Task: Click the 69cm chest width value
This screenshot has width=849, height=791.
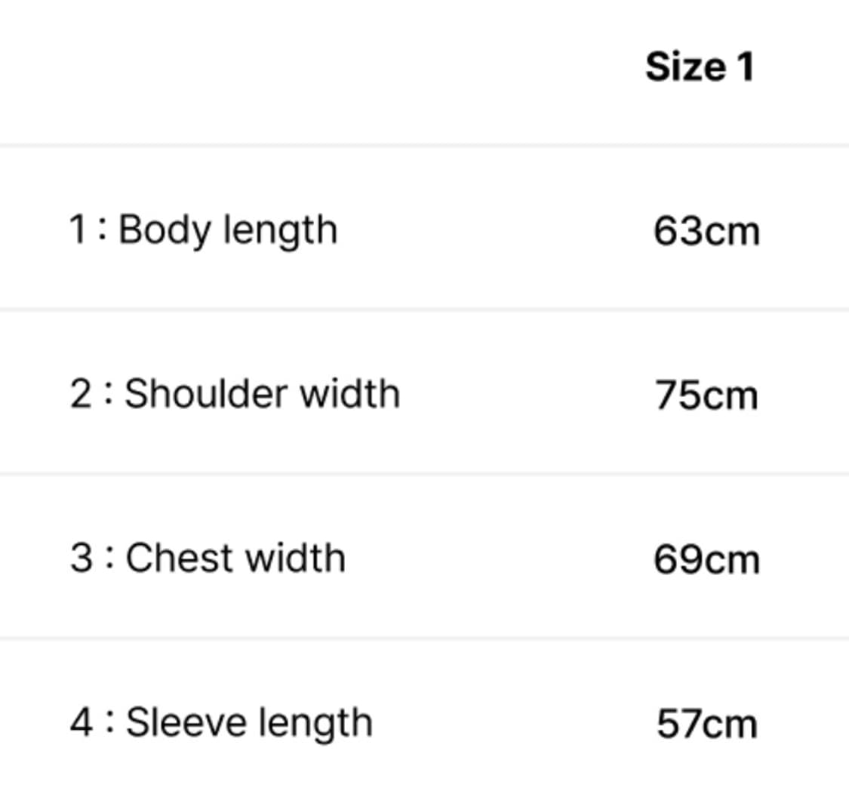Action: pos(706,559)
